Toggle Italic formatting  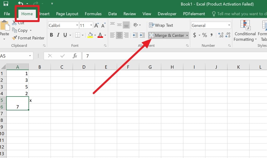click(58, 35)
